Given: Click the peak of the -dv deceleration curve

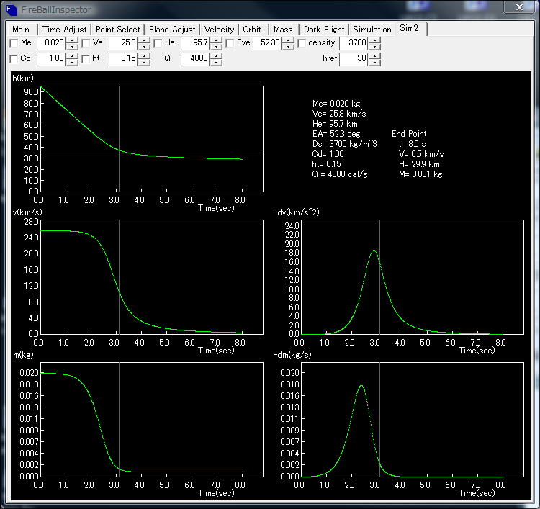Looking at the screenshot, I should point(374,251).
